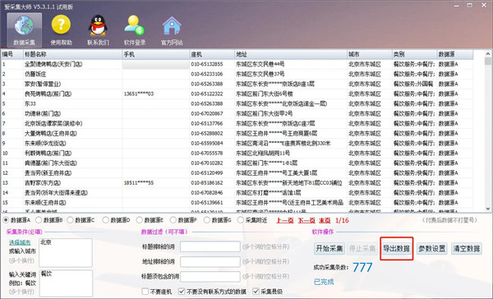Uncheck 不要没有联系方式的数据 checkbox

182,292
